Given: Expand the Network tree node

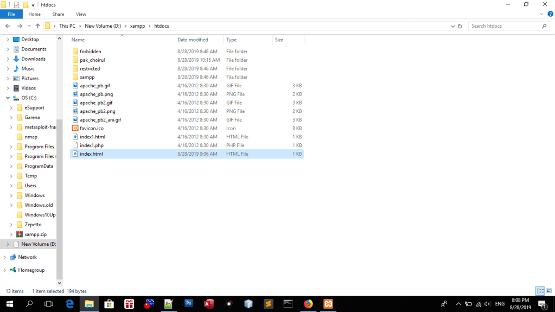Looking at the screenshot, I should pos(5,257).
